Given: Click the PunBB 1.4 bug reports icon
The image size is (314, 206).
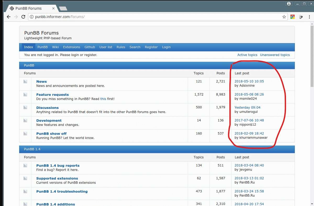Looking at the screenshot, I should [x=25, y=165].
